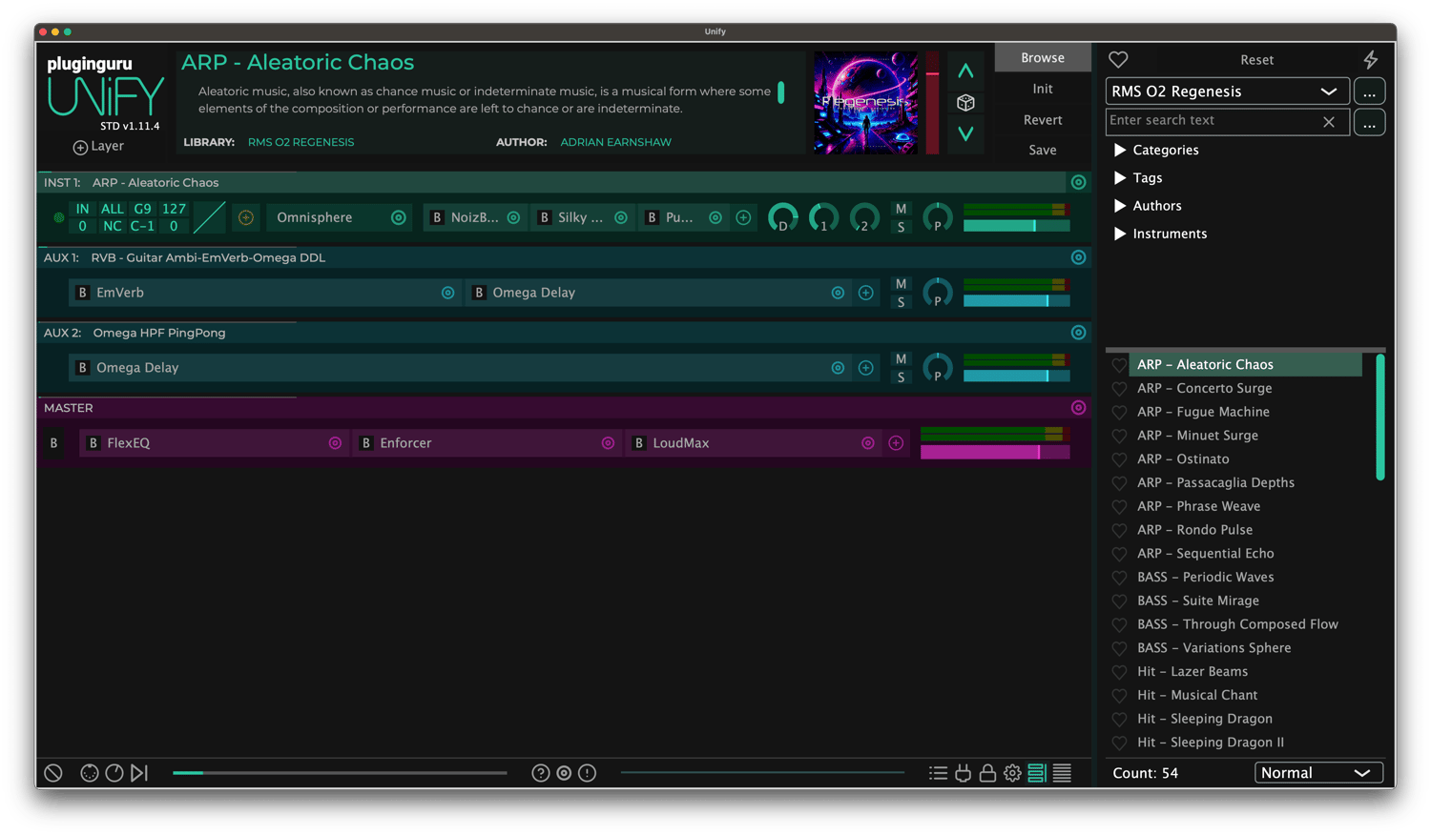Screen dimensions: 1431x835
Task: Click Save in the patch menu
Action: (x=1043, y=150)
